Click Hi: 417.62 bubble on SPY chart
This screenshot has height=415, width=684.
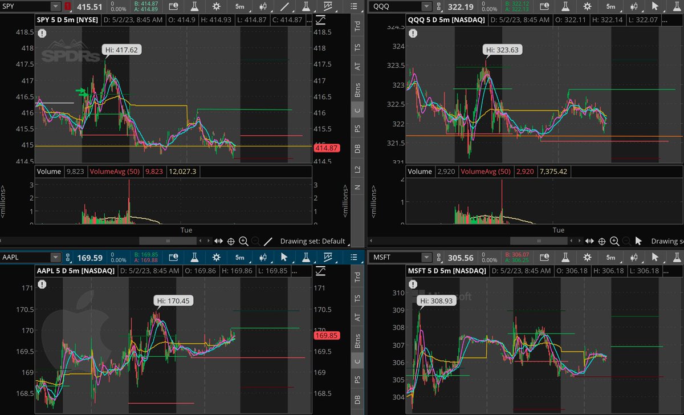[x=122, y=50]
